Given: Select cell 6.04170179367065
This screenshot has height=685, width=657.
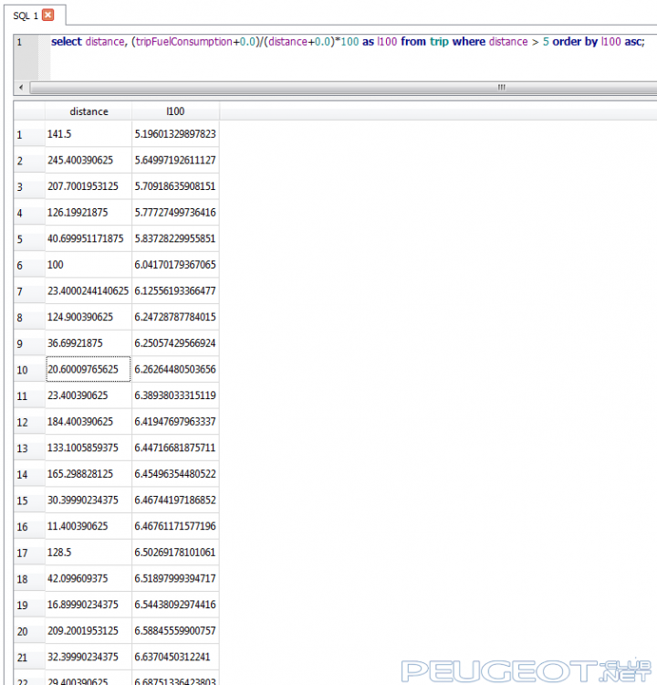Looking at the screenshot, I should point(175,265).
